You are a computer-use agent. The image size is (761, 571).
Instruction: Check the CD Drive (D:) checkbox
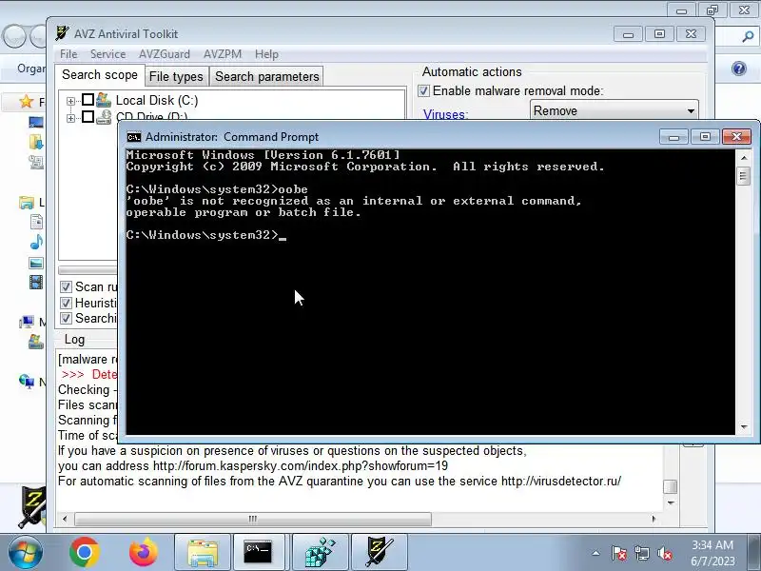tap(88, 116)
